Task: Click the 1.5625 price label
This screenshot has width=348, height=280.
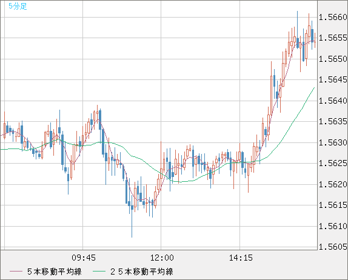Action: [x=333, y=163]
